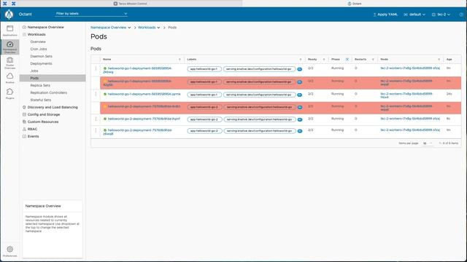Click Apply YAML button in header
This screenshot has height=262, width=467.
point(385,15)
